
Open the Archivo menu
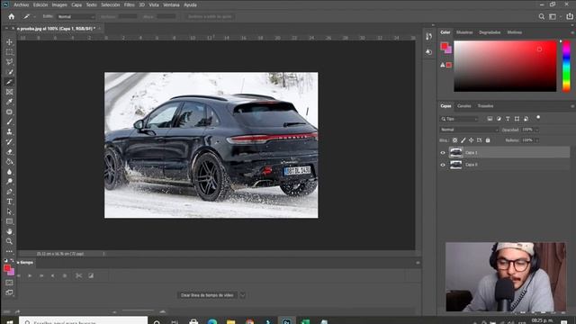pos(22,5)
